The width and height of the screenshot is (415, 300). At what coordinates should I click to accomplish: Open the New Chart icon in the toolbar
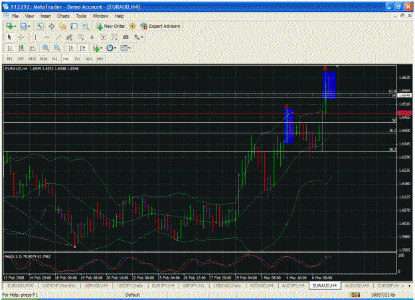click(9, 26)
